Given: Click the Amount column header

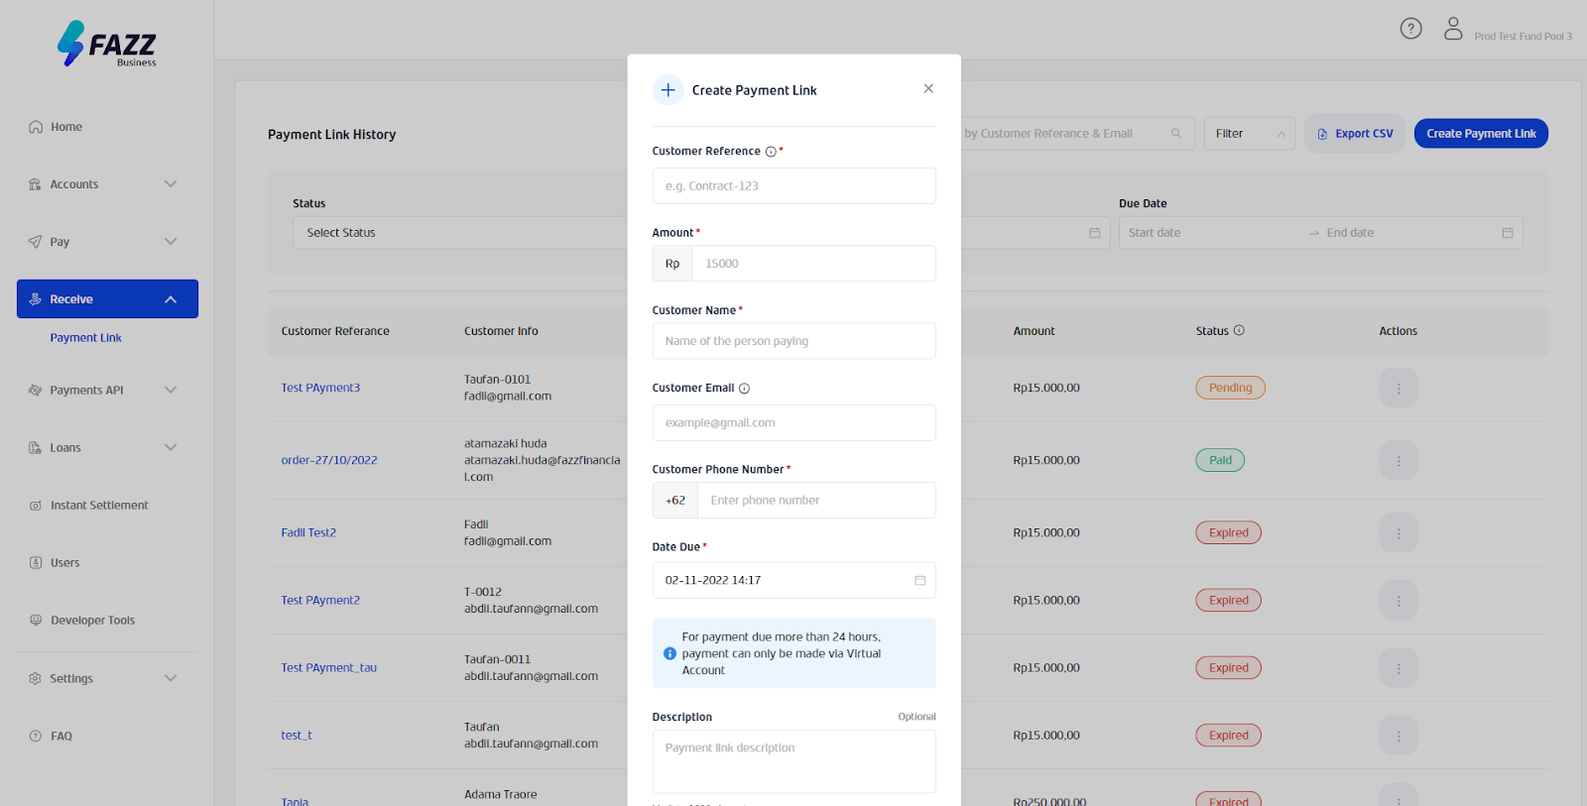Looking at the screenshot, I should click(x=1034, y=331).
